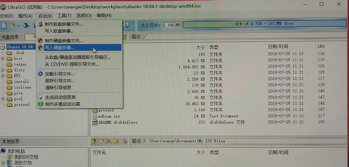349x167 pixels.
Task: Click the green disc icon beside 制作多重启动光碟
Action: point(40,104)
